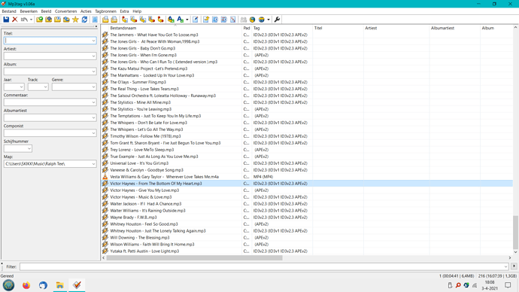
Task: Select all files with the blue list icon
Action: tap(95, 20)
